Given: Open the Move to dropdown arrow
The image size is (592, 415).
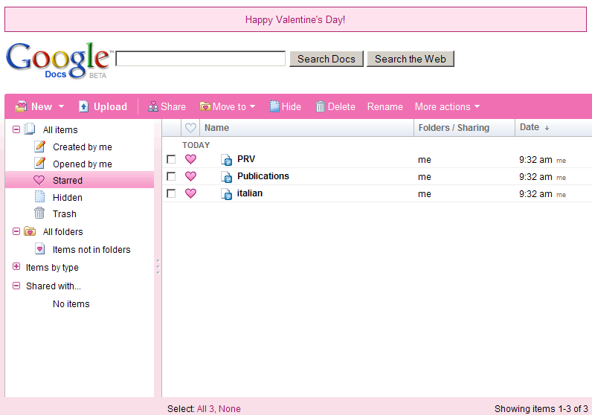Looking at the screenshot, I should click(252, 107).
